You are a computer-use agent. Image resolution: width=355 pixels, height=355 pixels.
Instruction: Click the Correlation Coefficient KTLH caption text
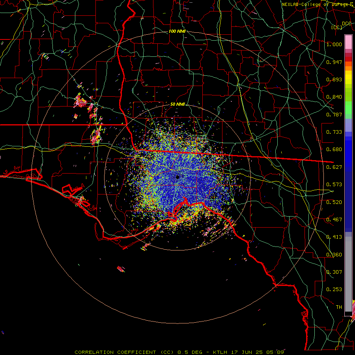tap(179, 352)
